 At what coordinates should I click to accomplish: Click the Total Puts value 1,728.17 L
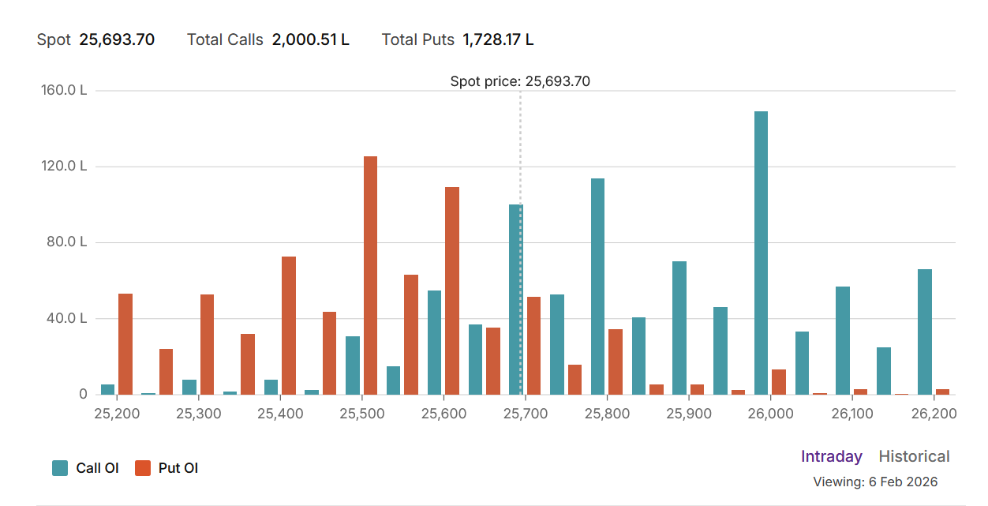click(x=498, y=39)
